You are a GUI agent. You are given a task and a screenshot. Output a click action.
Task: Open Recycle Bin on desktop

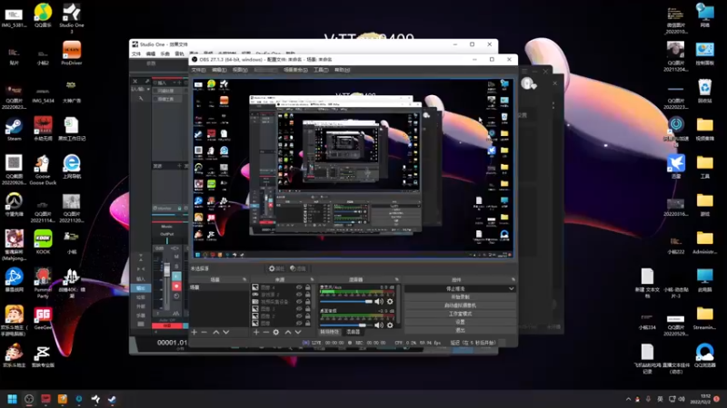[705, 91]
